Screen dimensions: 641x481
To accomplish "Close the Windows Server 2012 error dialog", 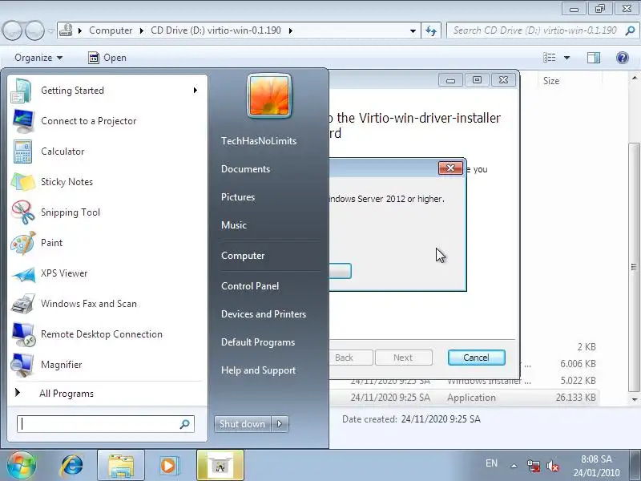I will point(450,168).
